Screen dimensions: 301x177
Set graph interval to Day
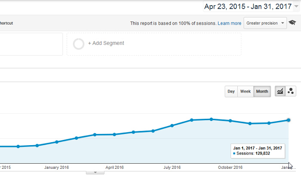coord(231,91)
